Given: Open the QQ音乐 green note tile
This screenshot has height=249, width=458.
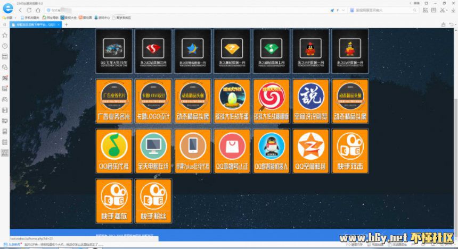Looking at the screenshot, I should click(114, 151).
